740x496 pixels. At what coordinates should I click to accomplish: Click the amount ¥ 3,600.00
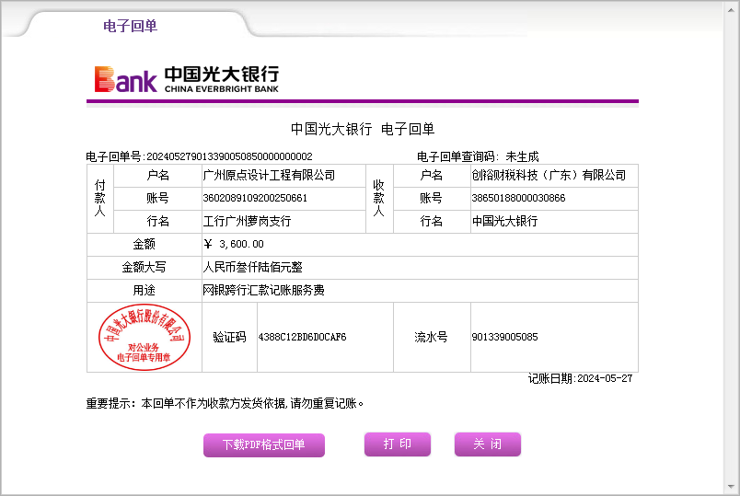(234, 244)
